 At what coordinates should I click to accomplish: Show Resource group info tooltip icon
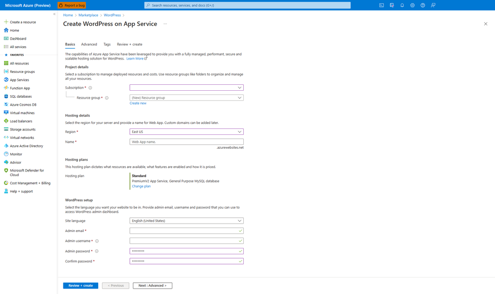tap(107, 98)
